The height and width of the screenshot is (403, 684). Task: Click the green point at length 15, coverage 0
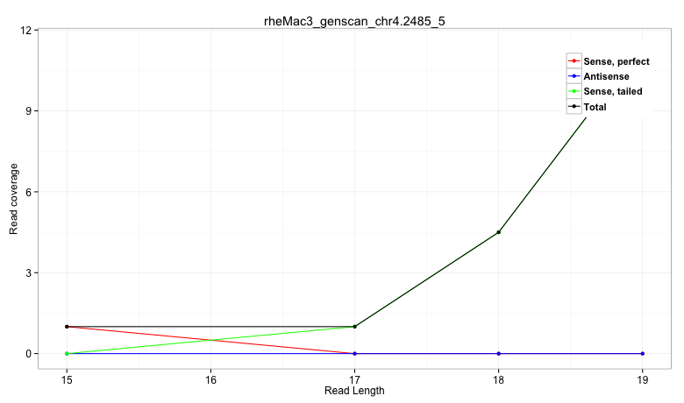coord(67,354)
